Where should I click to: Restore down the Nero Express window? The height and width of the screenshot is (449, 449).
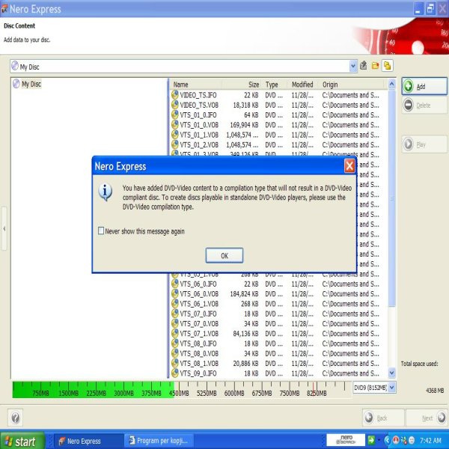[x=430, y=9]
